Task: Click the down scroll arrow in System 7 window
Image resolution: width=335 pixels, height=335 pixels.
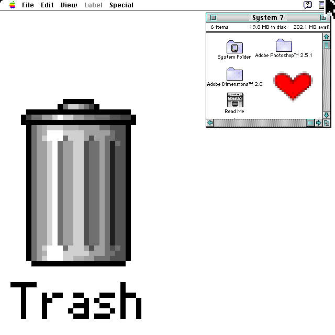Action: coord(327,115)
